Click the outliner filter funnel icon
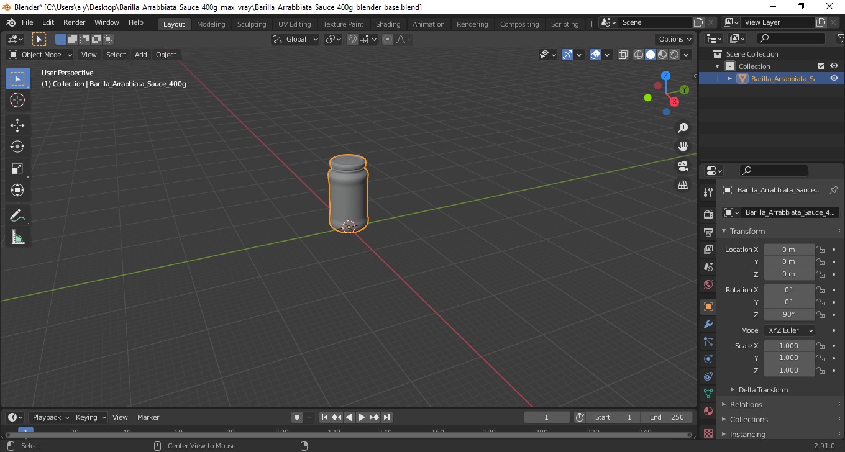Viewport: 845px width, 452px height. [839, 38]
